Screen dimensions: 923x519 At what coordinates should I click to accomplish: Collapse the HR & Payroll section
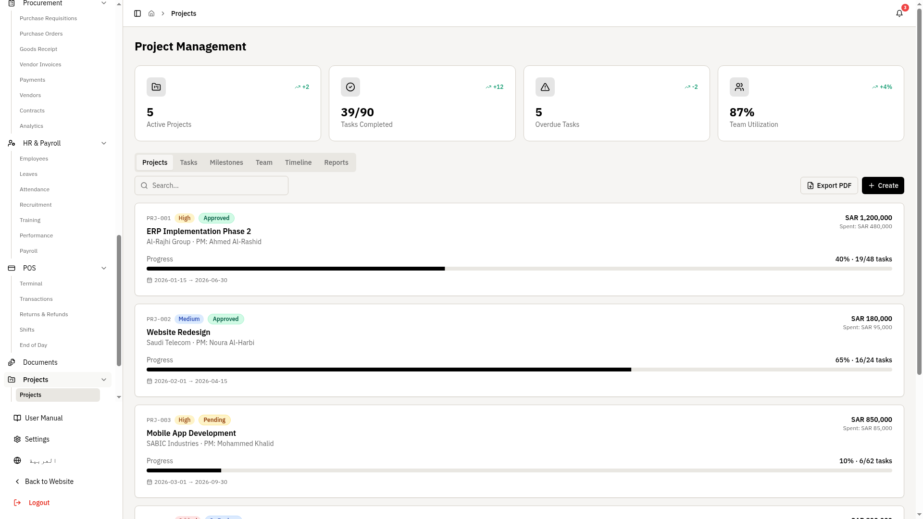(x=104, y=143)
